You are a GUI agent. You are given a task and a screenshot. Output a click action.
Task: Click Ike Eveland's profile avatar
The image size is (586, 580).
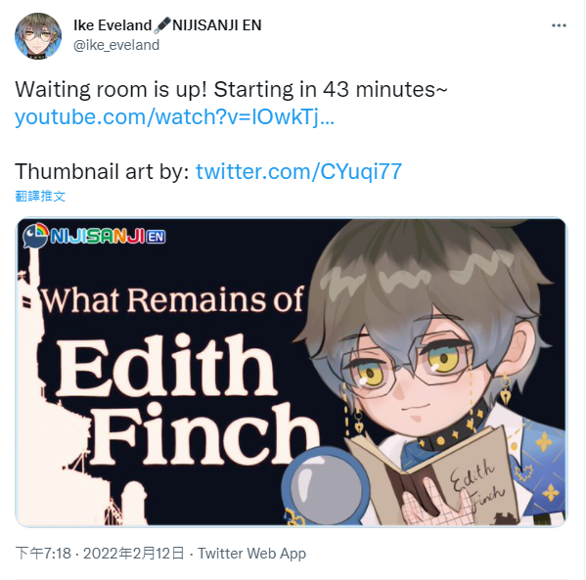(x=38, y=36)
